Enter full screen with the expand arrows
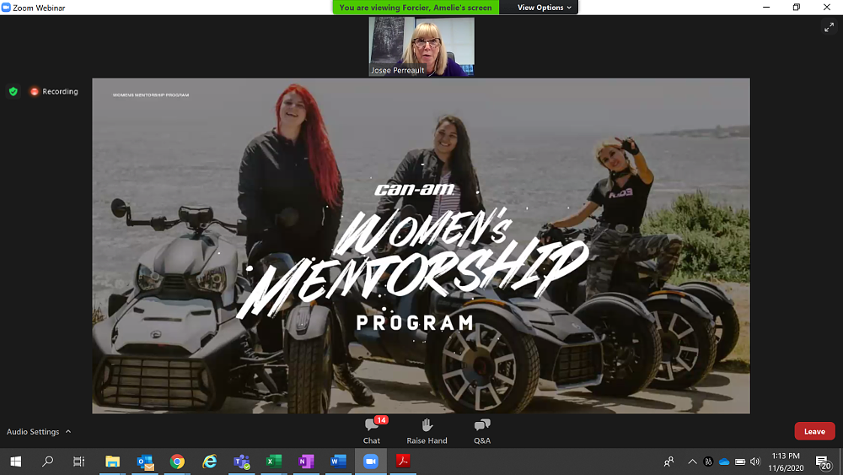The width and height of the screenshot is (843, 475). (828, 28)
